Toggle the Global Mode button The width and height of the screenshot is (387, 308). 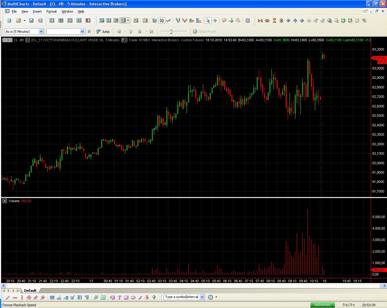(204, 31)
